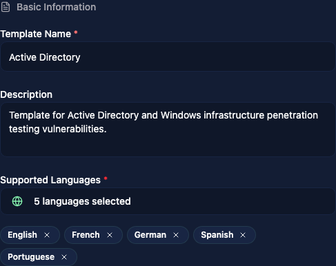The image size is (336, 266).
Task: Click the Basic Information heading
Action: (57, 7)
